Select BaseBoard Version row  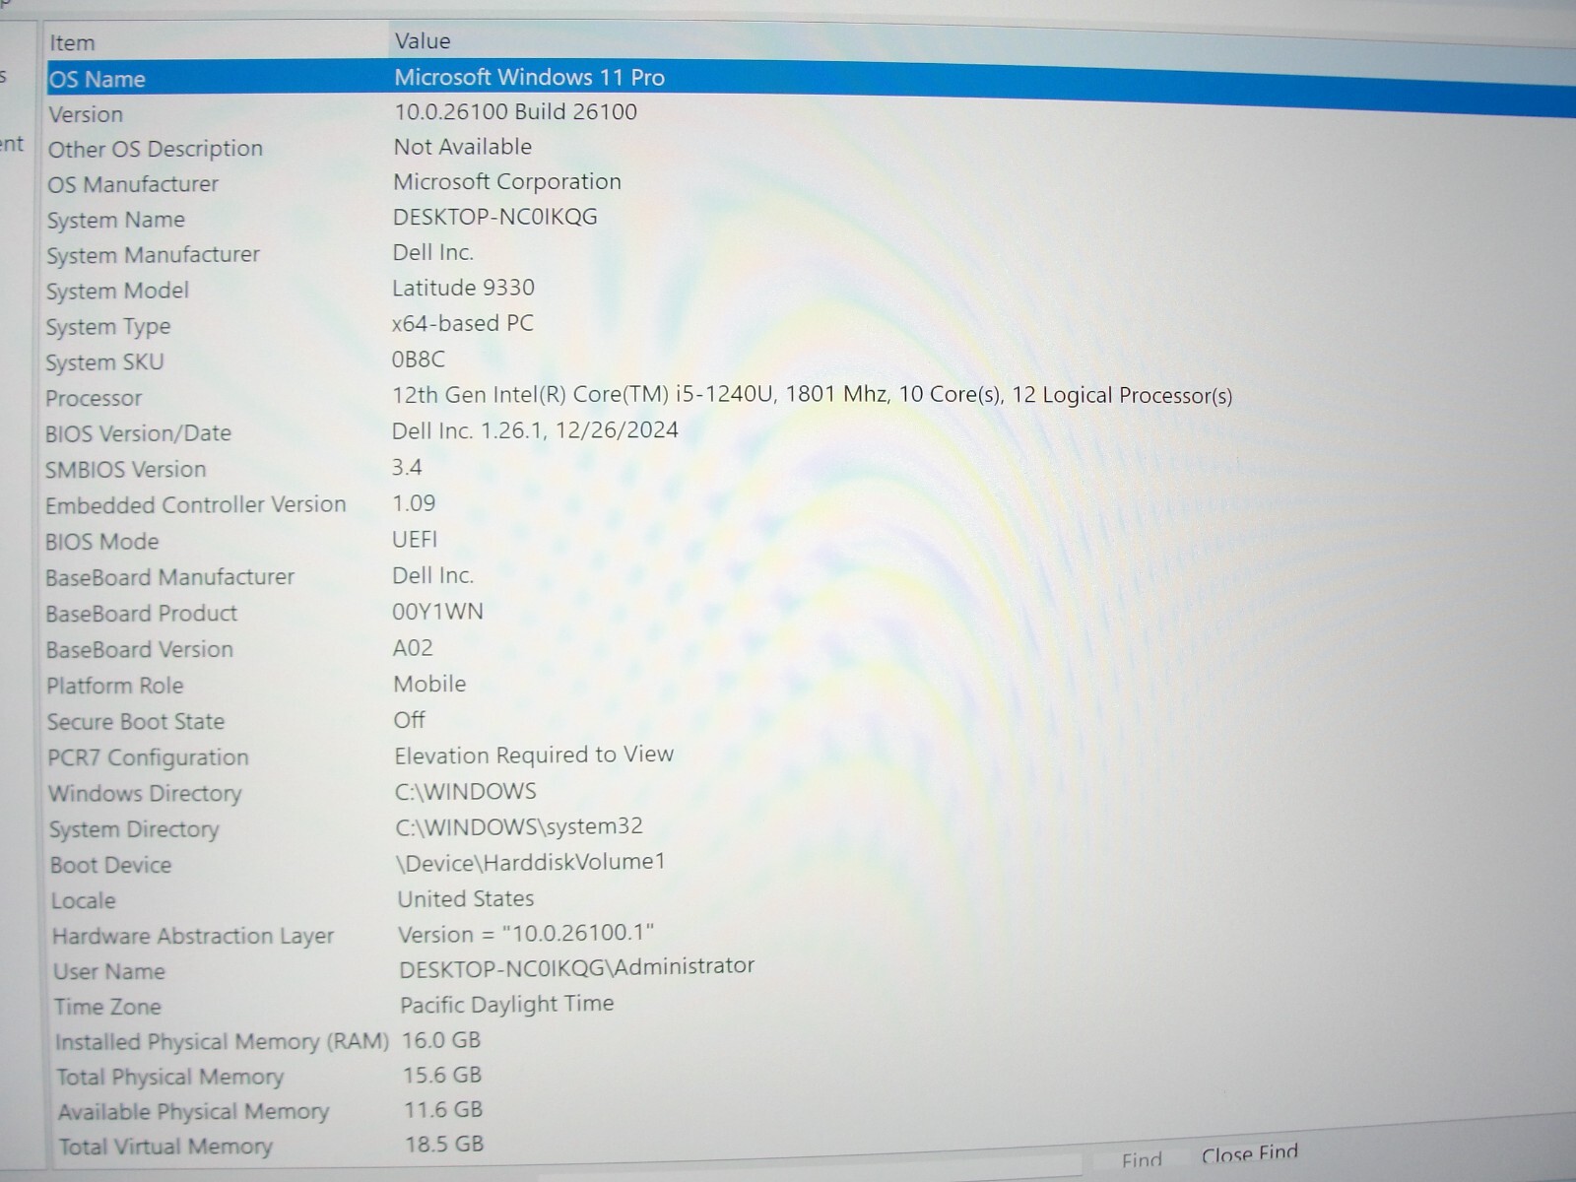coord(139,650)
